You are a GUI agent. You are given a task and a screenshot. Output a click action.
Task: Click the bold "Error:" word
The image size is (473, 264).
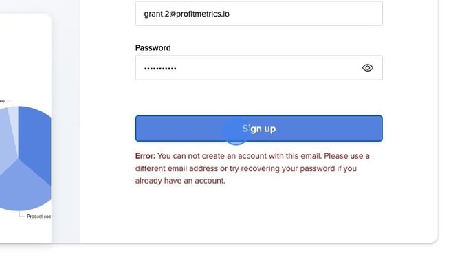145,156
